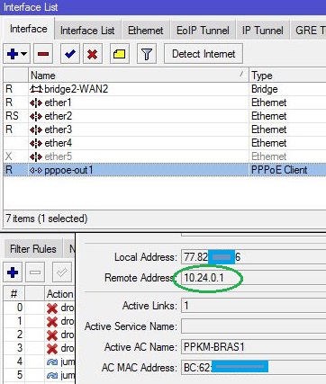The image size is (326, 384).
Task: Click the bridge icon of bridge2-WAN2
Action: click(36, 89)
